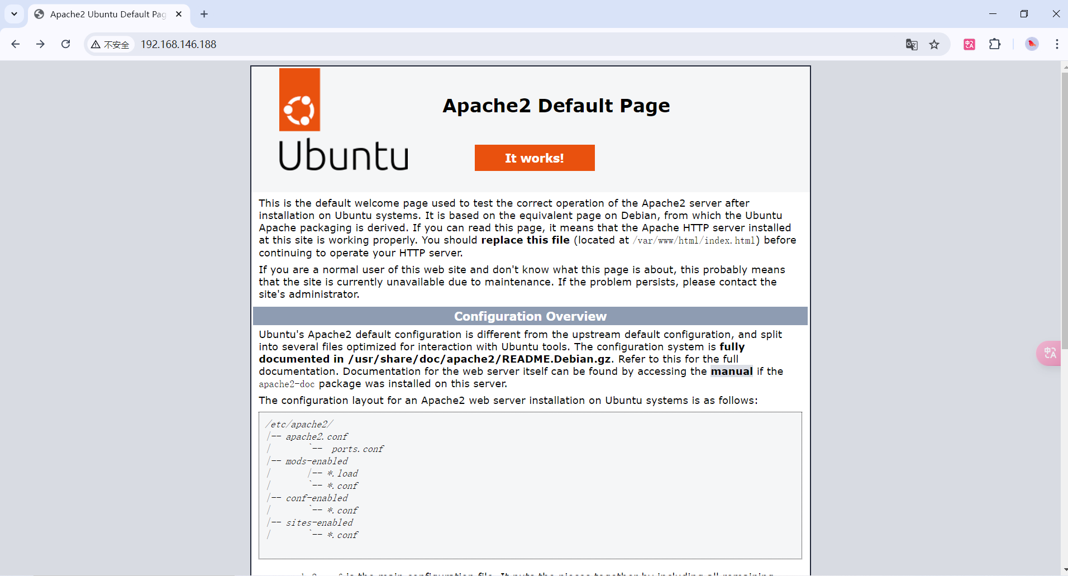Minimize the Chrome window
Image resolution: width=1068 pixels, height=576 pixels.
coord(993,14)
